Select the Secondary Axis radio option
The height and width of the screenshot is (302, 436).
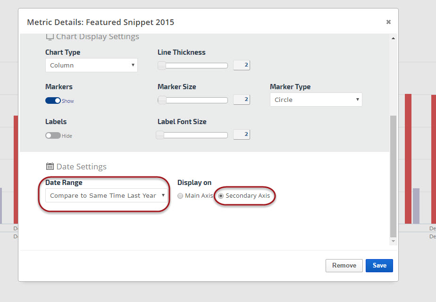pos(221,196)
